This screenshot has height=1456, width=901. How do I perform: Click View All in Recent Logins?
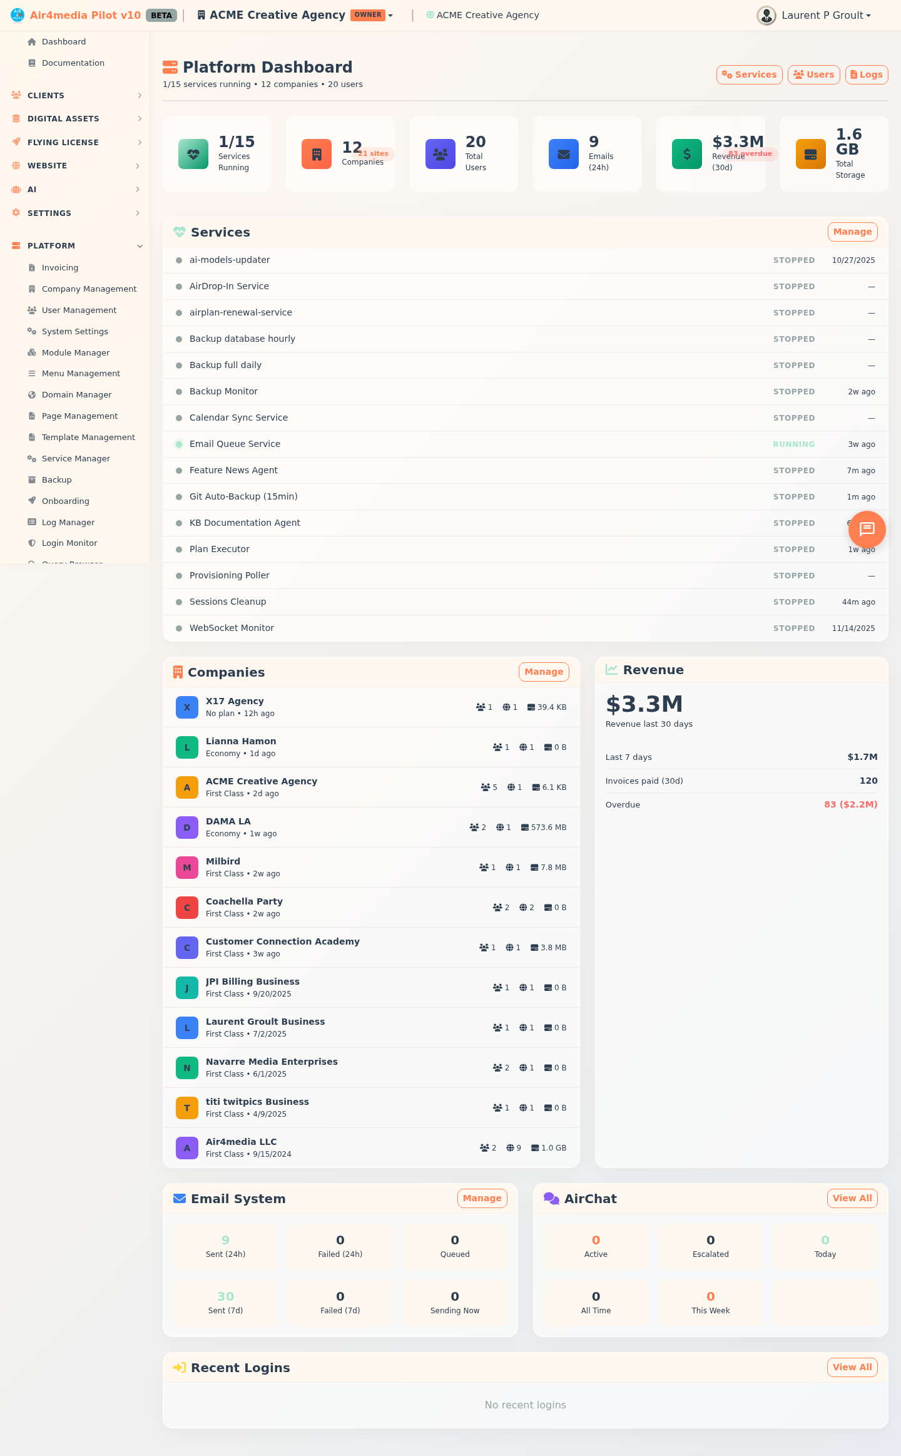pyautogui.click(x=852, y=1367)
